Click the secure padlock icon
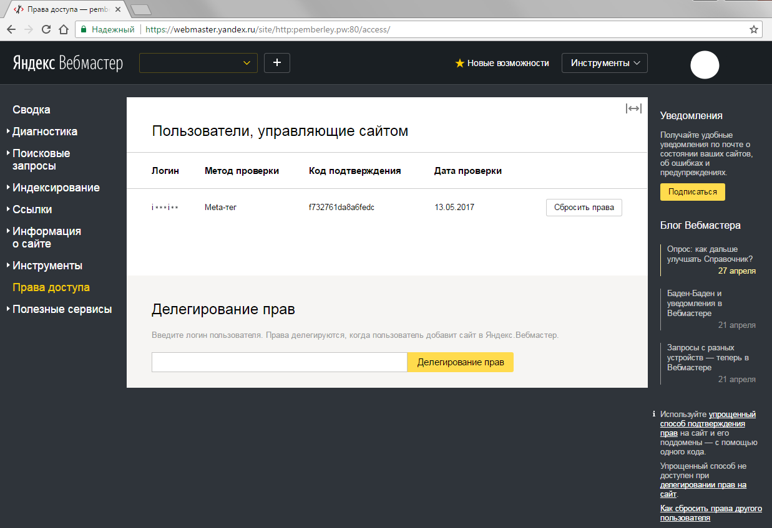772x528 pixels. point(83,29)
